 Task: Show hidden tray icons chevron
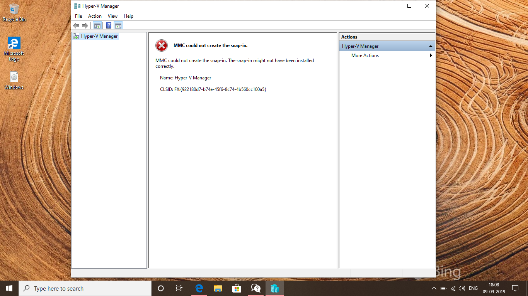[434, 288]
